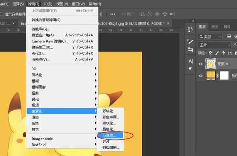Lock layer position icon

(x=223, y=53)
